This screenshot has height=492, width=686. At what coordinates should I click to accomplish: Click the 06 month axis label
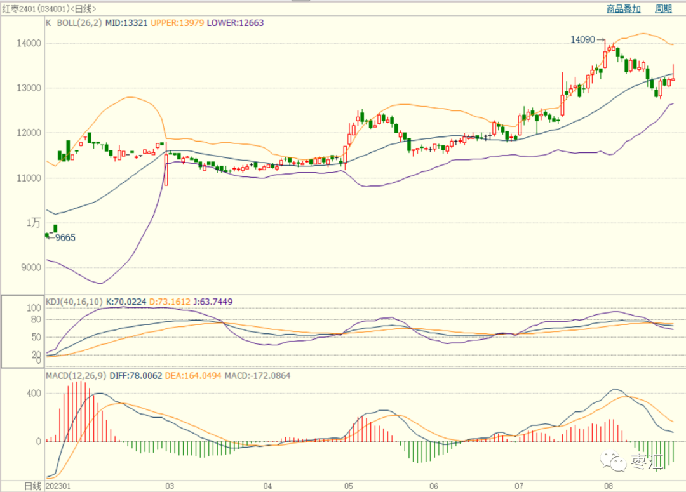coord(434,486)
